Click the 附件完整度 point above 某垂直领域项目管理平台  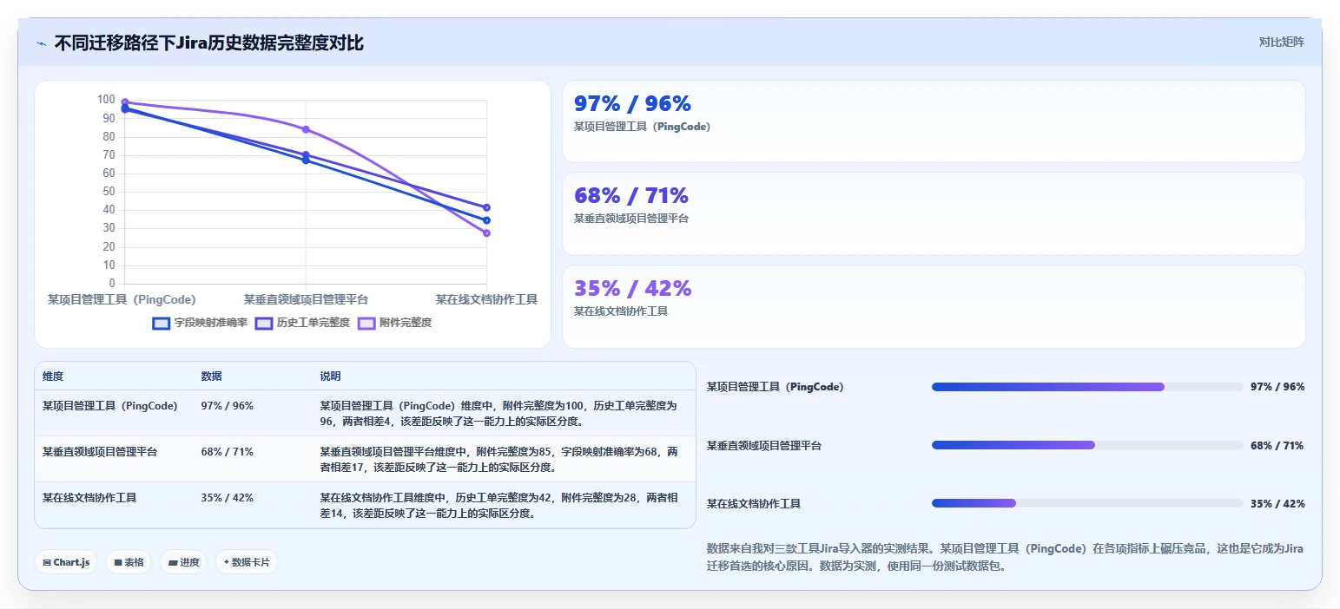(x=306, y=129)
